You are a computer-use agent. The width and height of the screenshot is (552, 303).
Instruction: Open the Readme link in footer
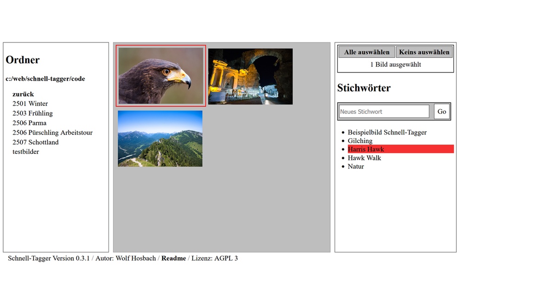[x=173, y=258]
